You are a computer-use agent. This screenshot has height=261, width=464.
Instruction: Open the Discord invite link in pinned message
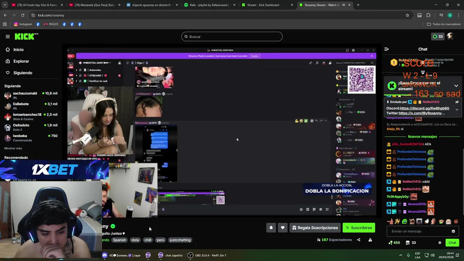(x=424, y=108)
